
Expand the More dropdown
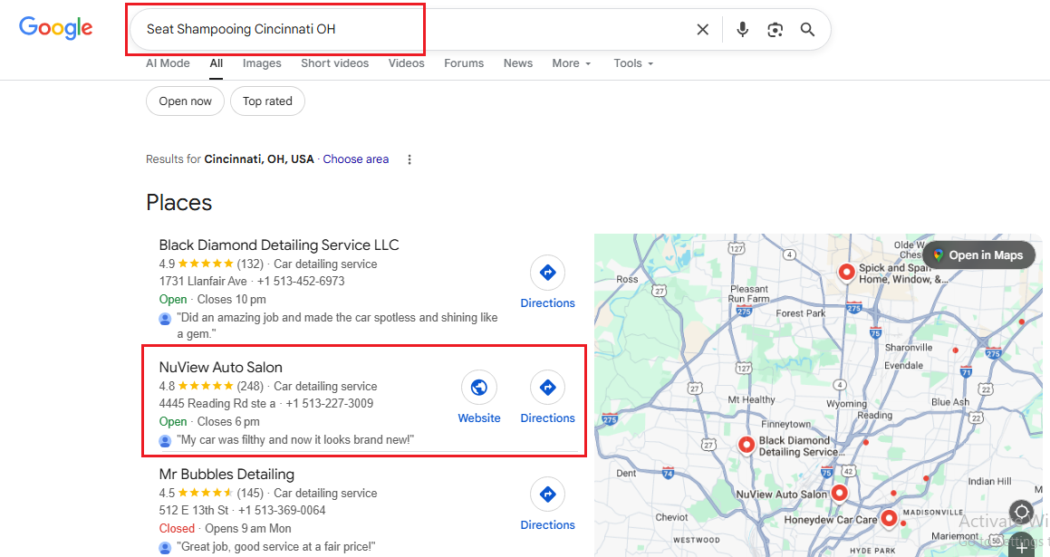572,63
